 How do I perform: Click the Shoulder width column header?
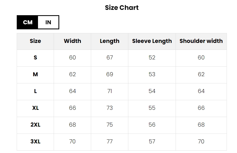(x=201, y=41)
